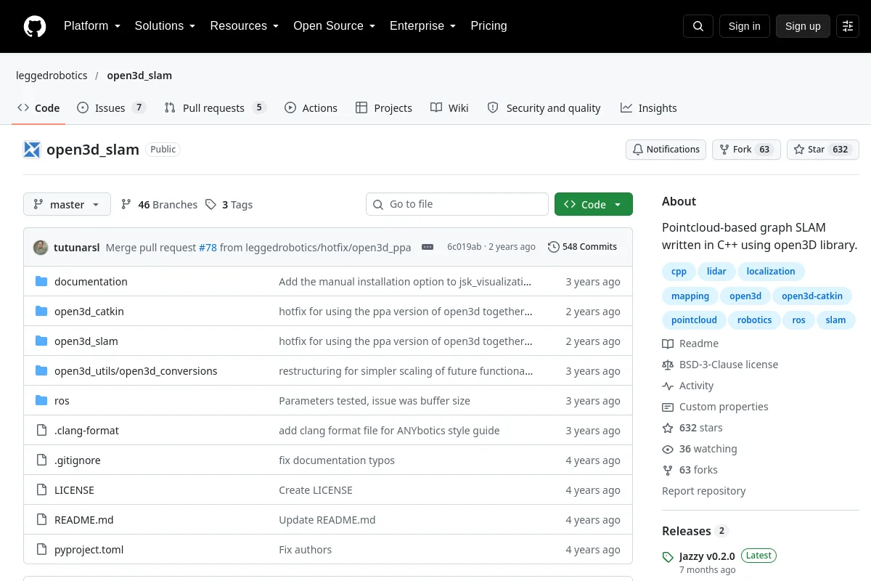The height and width of the screenshot is (581, 871).
Task: Star the open3d_slam repository
Action: pyautogui.click(x=823, y=150)
